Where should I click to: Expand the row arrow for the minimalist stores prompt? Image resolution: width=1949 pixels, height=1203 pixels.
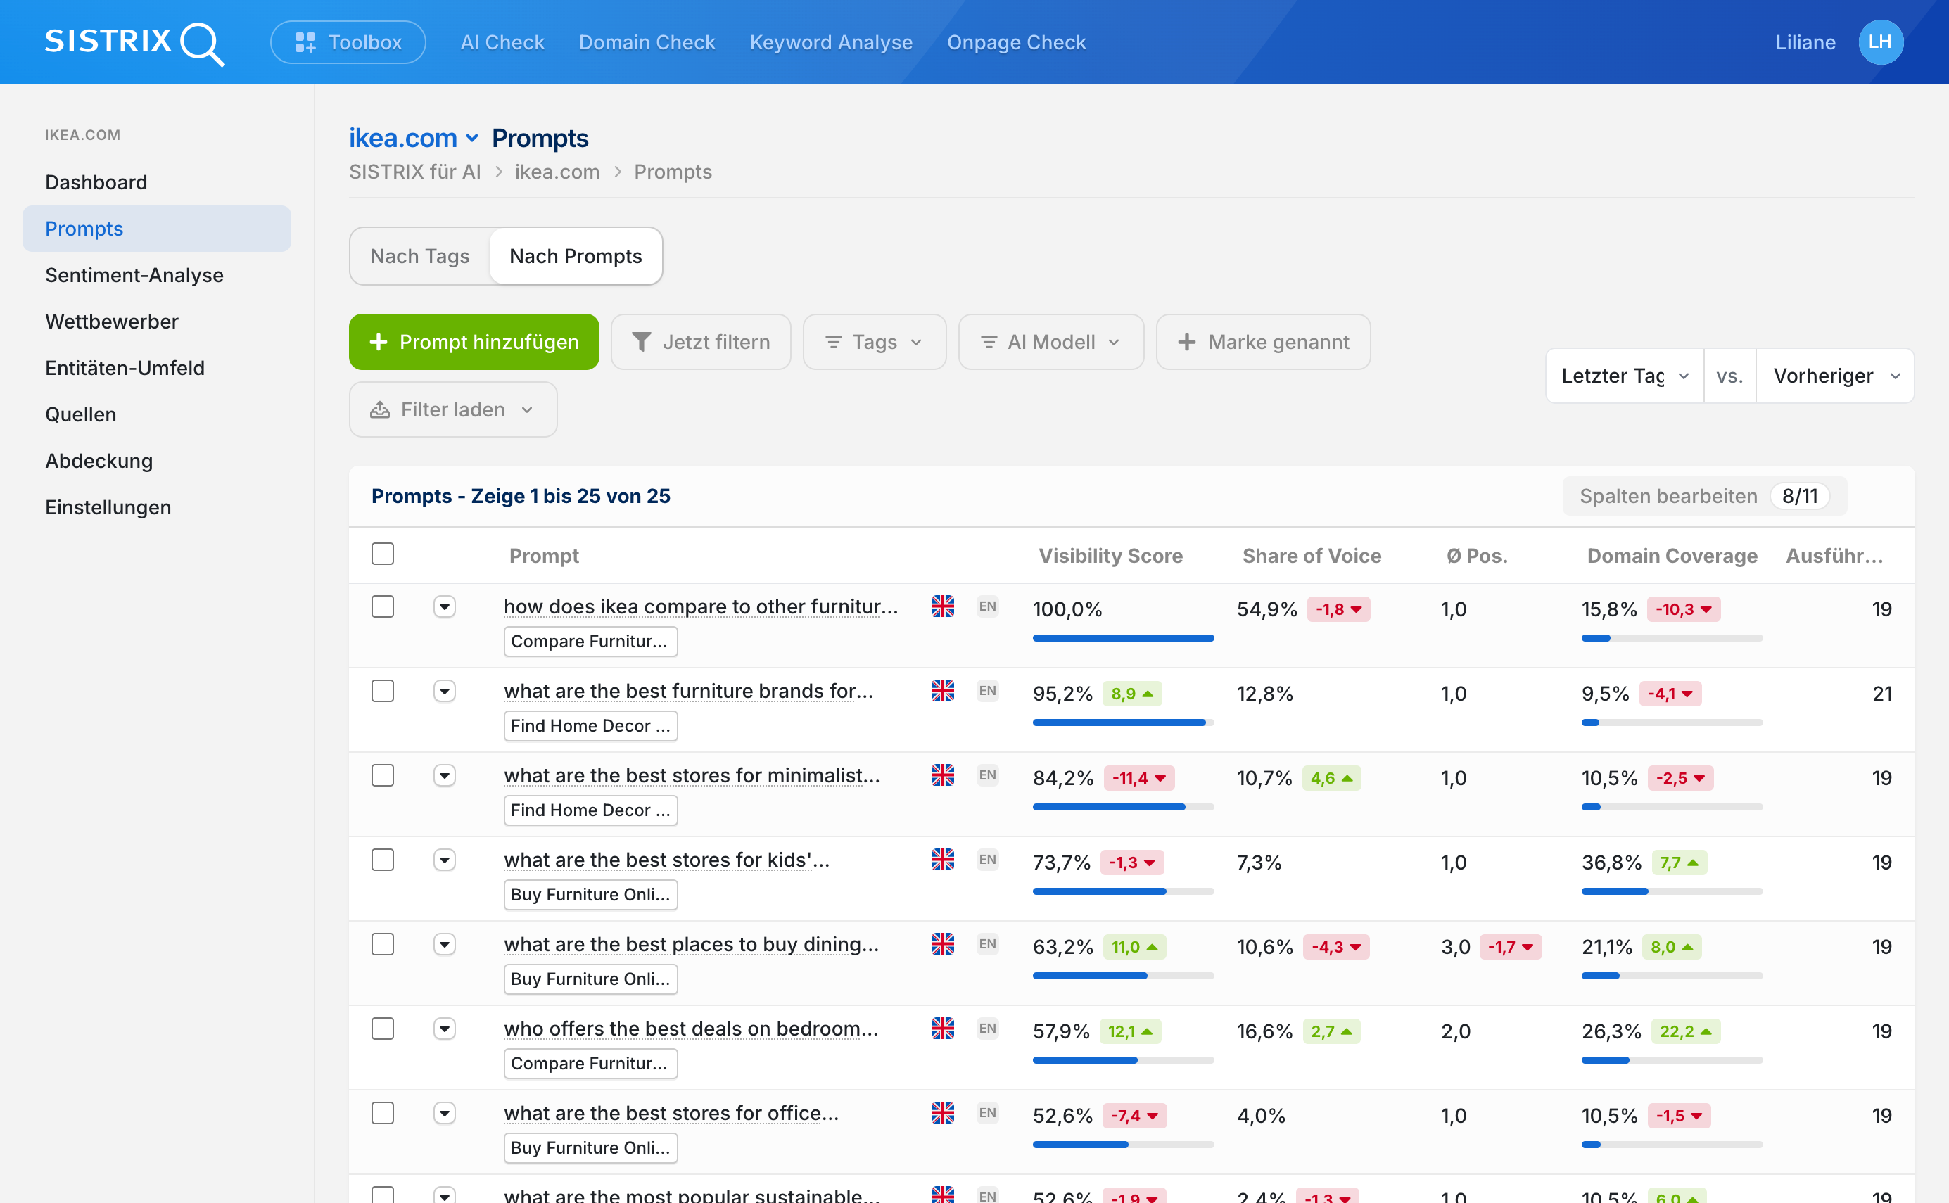point(445,775)
